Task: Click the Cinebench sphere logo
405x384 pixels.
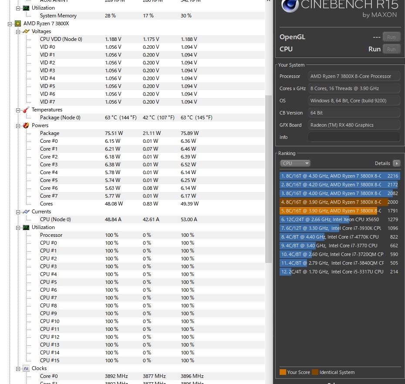Action: click(290, 6)
